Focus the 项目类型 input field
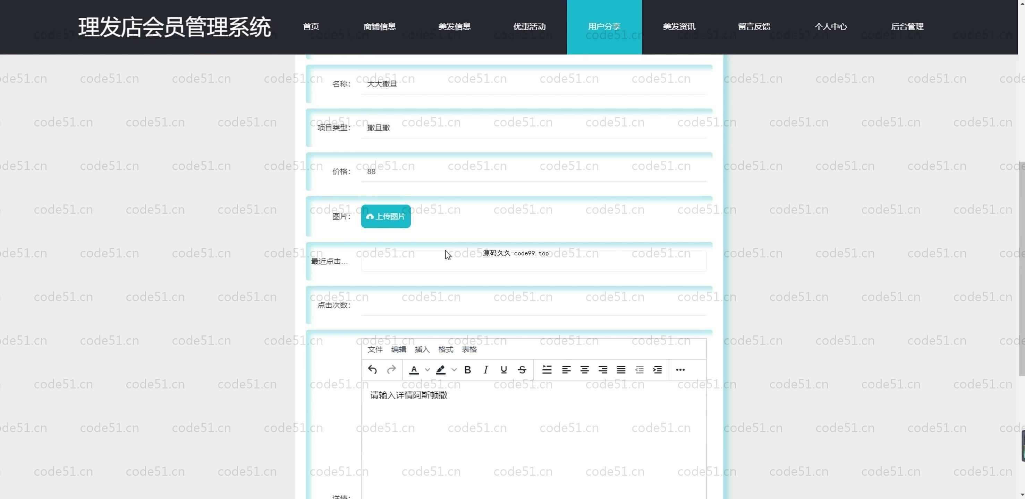Viewport: 1025px width, 499px height. coord(534,128)
